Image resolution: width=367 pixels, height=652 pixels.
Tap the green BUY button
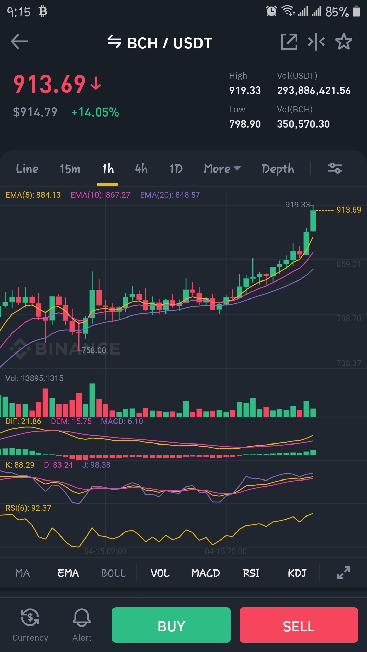[x=171, y=625]
